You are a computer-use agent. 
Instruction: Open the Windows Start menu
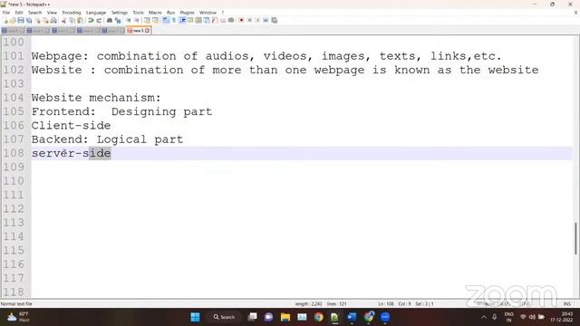pos(195,317)
